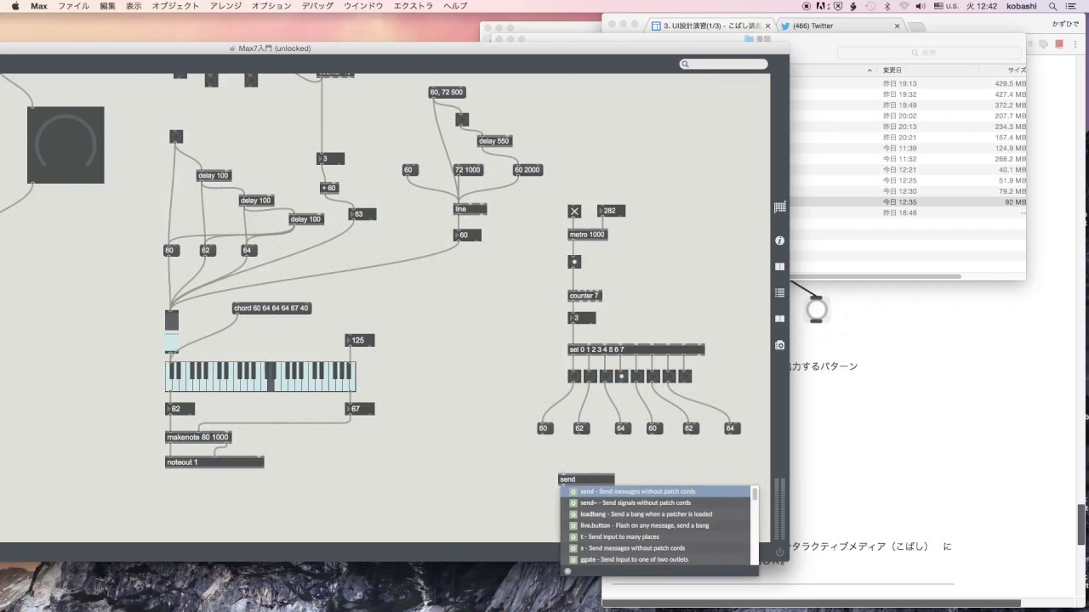This screenshot has width=1089, height=612.
Task: Click the last bang button under the sel object
Action: (686, 376)
